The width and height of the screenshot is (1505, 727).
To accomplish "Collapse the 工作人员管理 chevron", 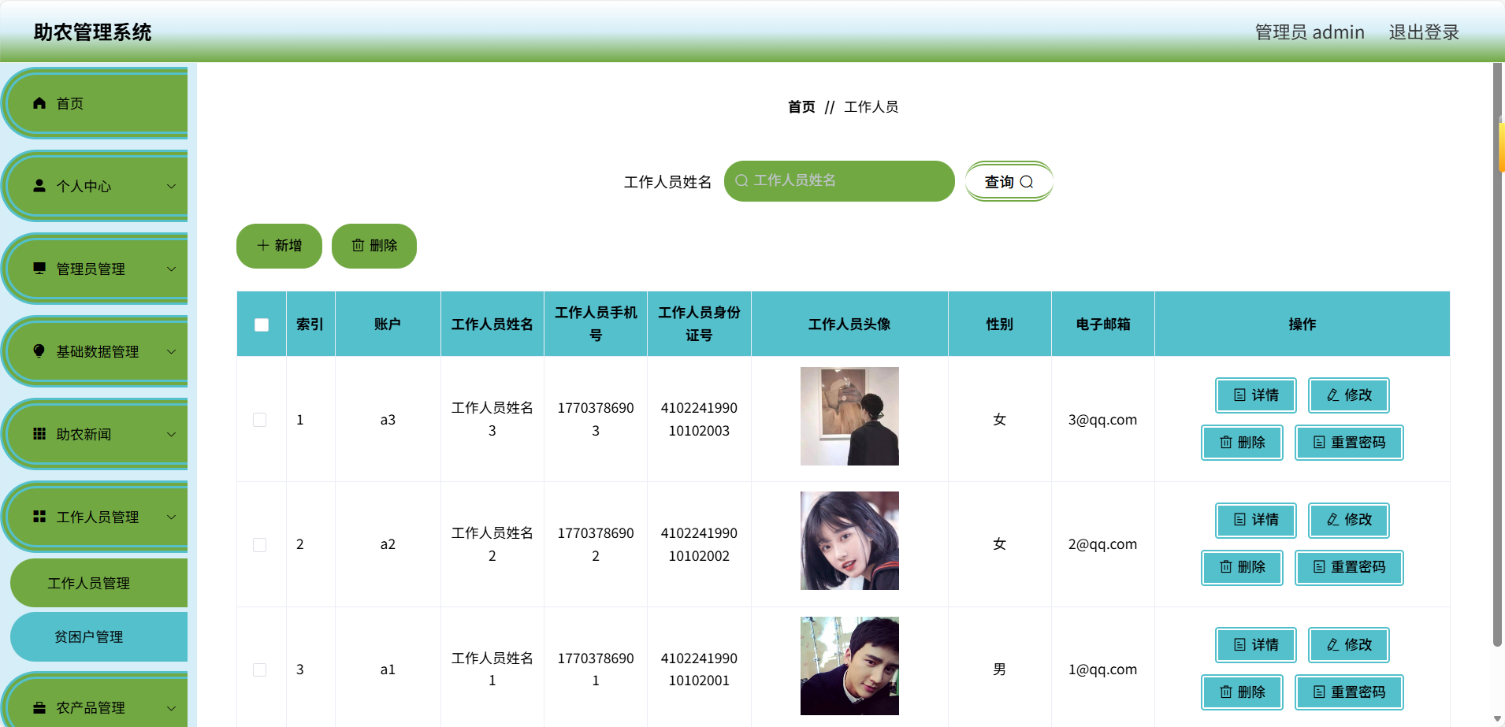I will [x=171, y=517].
